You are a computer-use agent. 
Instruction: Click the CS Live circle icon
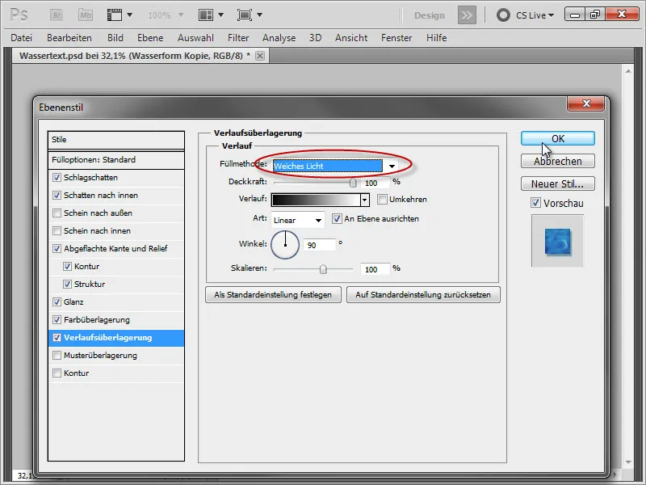tap(503, 15)
